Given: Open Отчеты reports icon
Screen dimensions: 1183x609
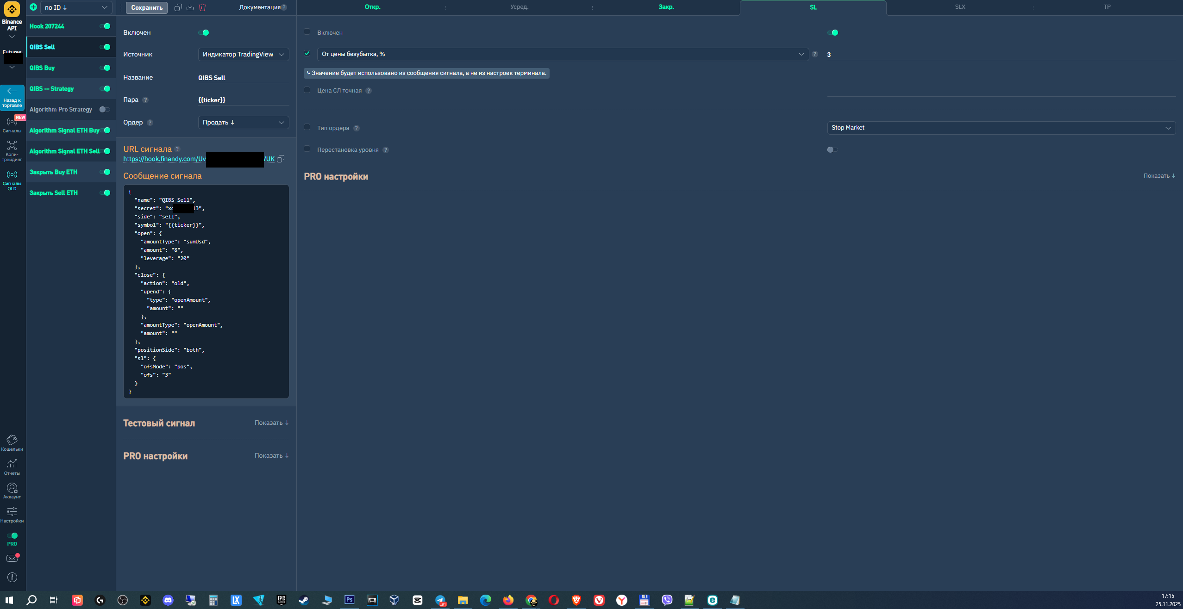Looking at the screenshot, I should (x=12, y=467).
